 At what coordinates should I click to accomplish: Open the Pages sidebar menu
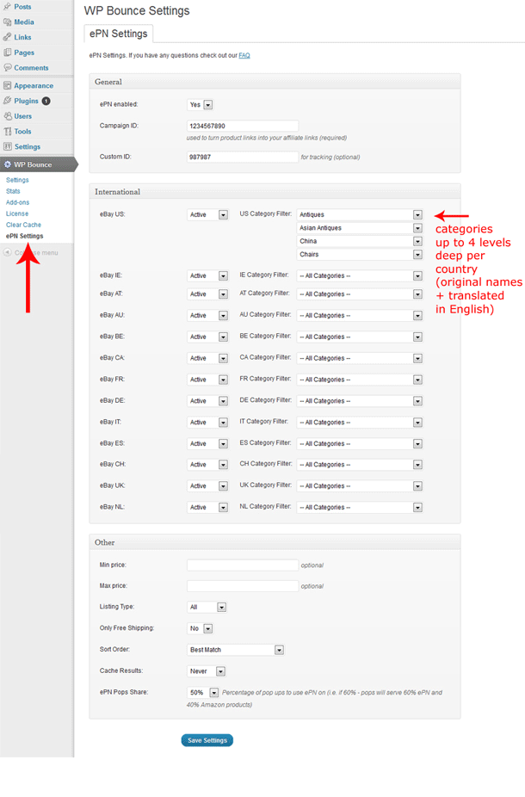click(x=24, y=53)
